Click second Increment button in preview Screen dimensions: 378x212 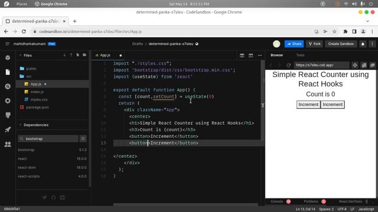[333, 105]
